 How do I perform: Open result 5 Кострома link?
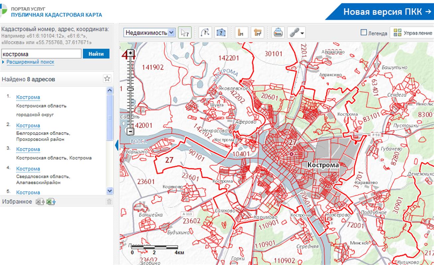[28, 192]
